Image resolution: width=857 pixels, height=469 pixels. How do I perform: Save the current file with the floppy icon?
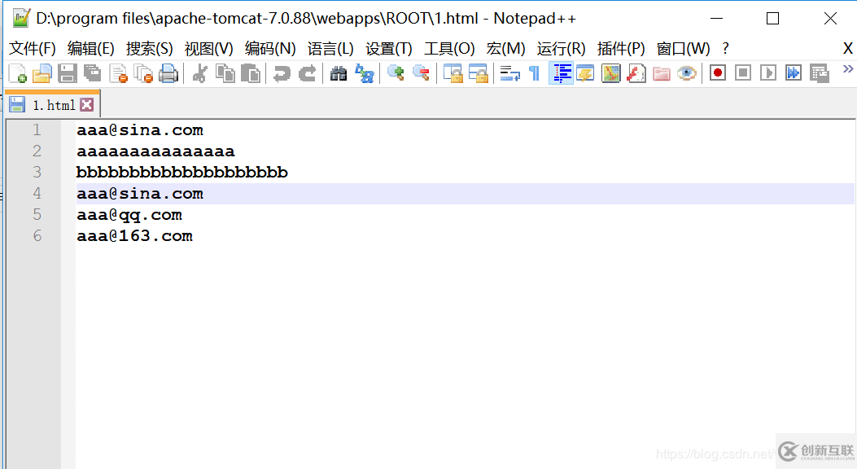tap(68, 72)
